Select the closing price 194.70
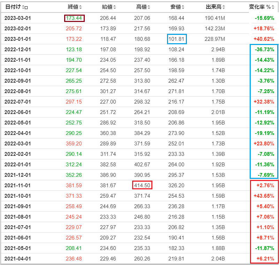The height and width of the screenshot is (265, 280). pyautogui.click(x=74, y=60)
